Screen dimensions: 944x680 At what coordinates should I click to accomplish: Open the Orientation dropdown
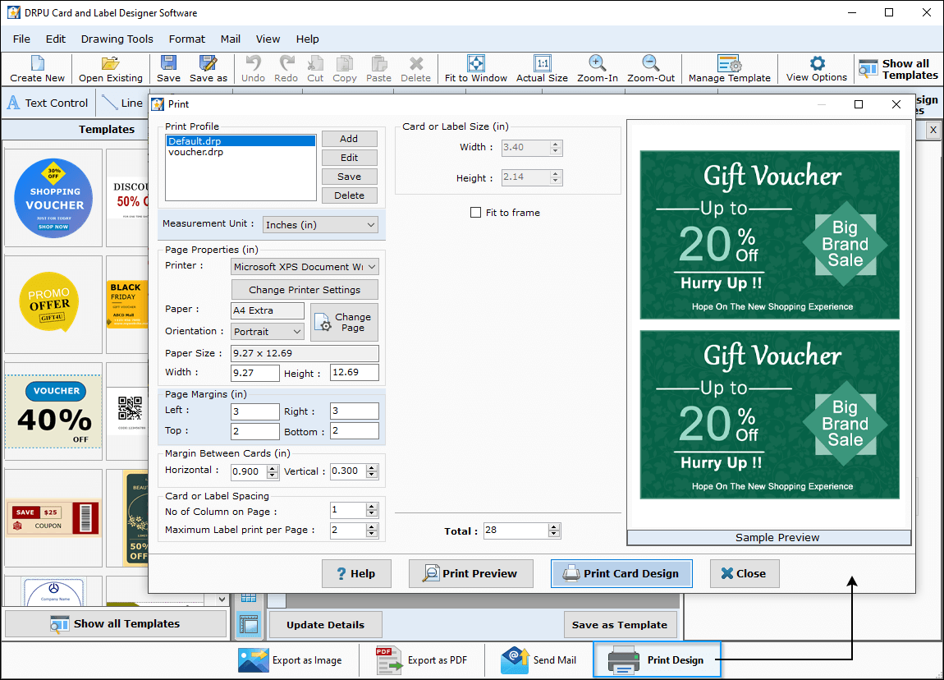[268, 332]
